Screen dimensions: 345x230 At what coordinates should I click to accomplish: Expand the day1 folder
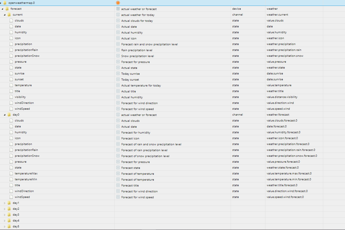(5, 203)
